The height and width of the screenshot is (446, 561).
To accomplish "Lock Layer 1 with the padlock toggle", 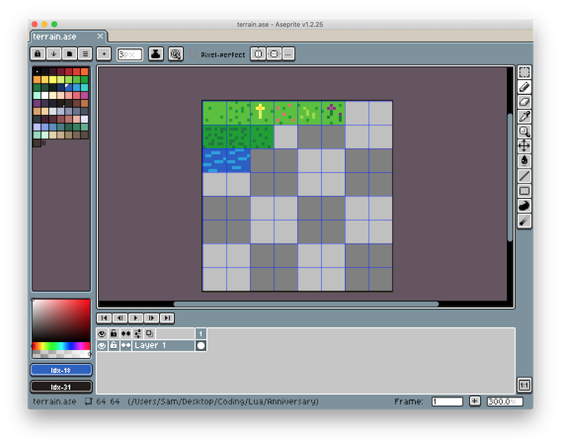I will point(113,345).
